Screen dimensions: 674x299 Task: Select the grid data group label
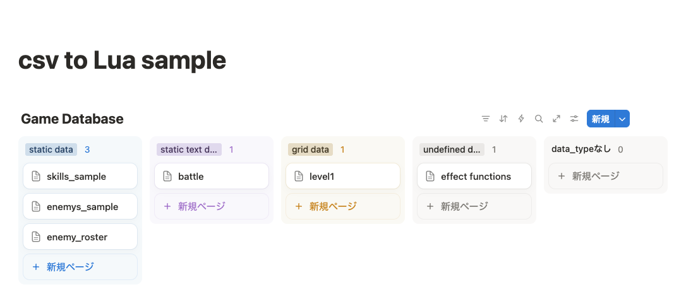[x=311, y=149]
